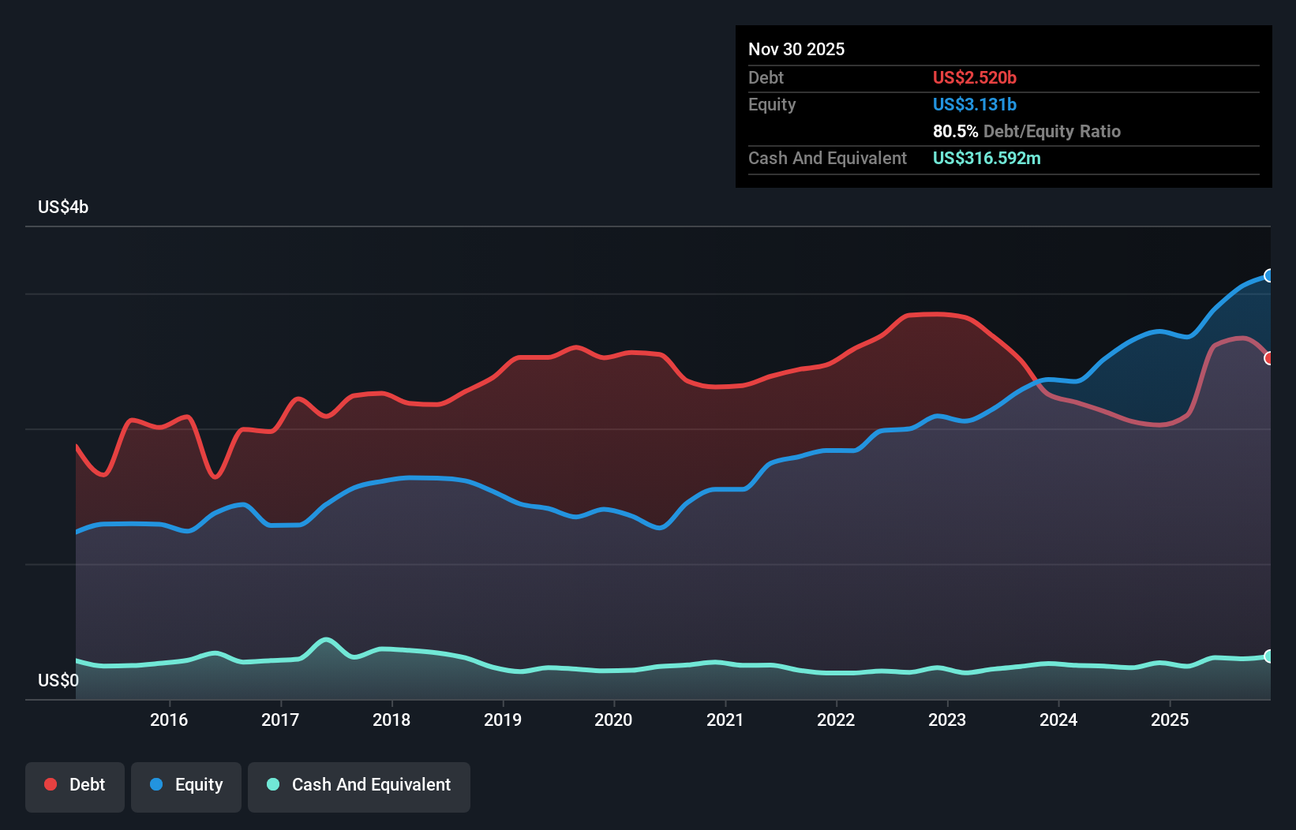
Task: Click the 2024 x-axis label
Action: pyautogui.click(x=1058, y=720)
